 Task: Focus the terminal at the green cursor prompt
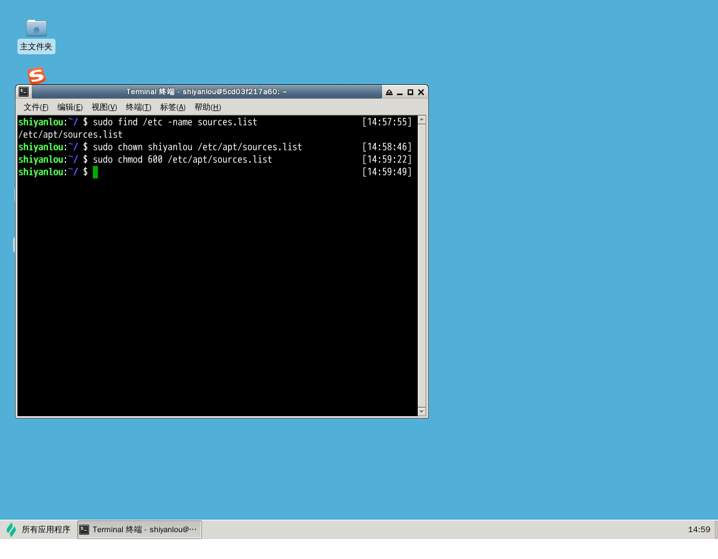[95, 172]
